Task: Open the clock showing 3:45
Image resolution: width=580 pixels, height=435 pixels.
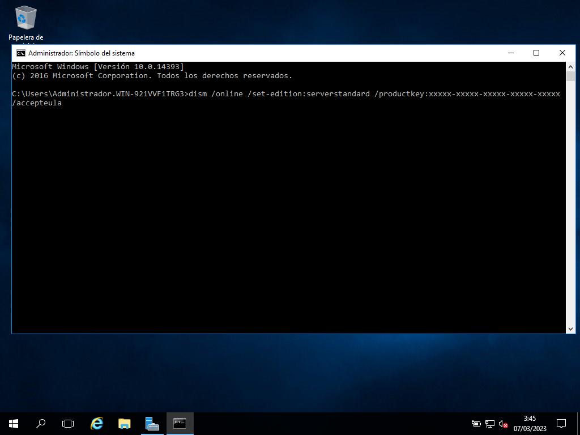Action: (530, 423)
